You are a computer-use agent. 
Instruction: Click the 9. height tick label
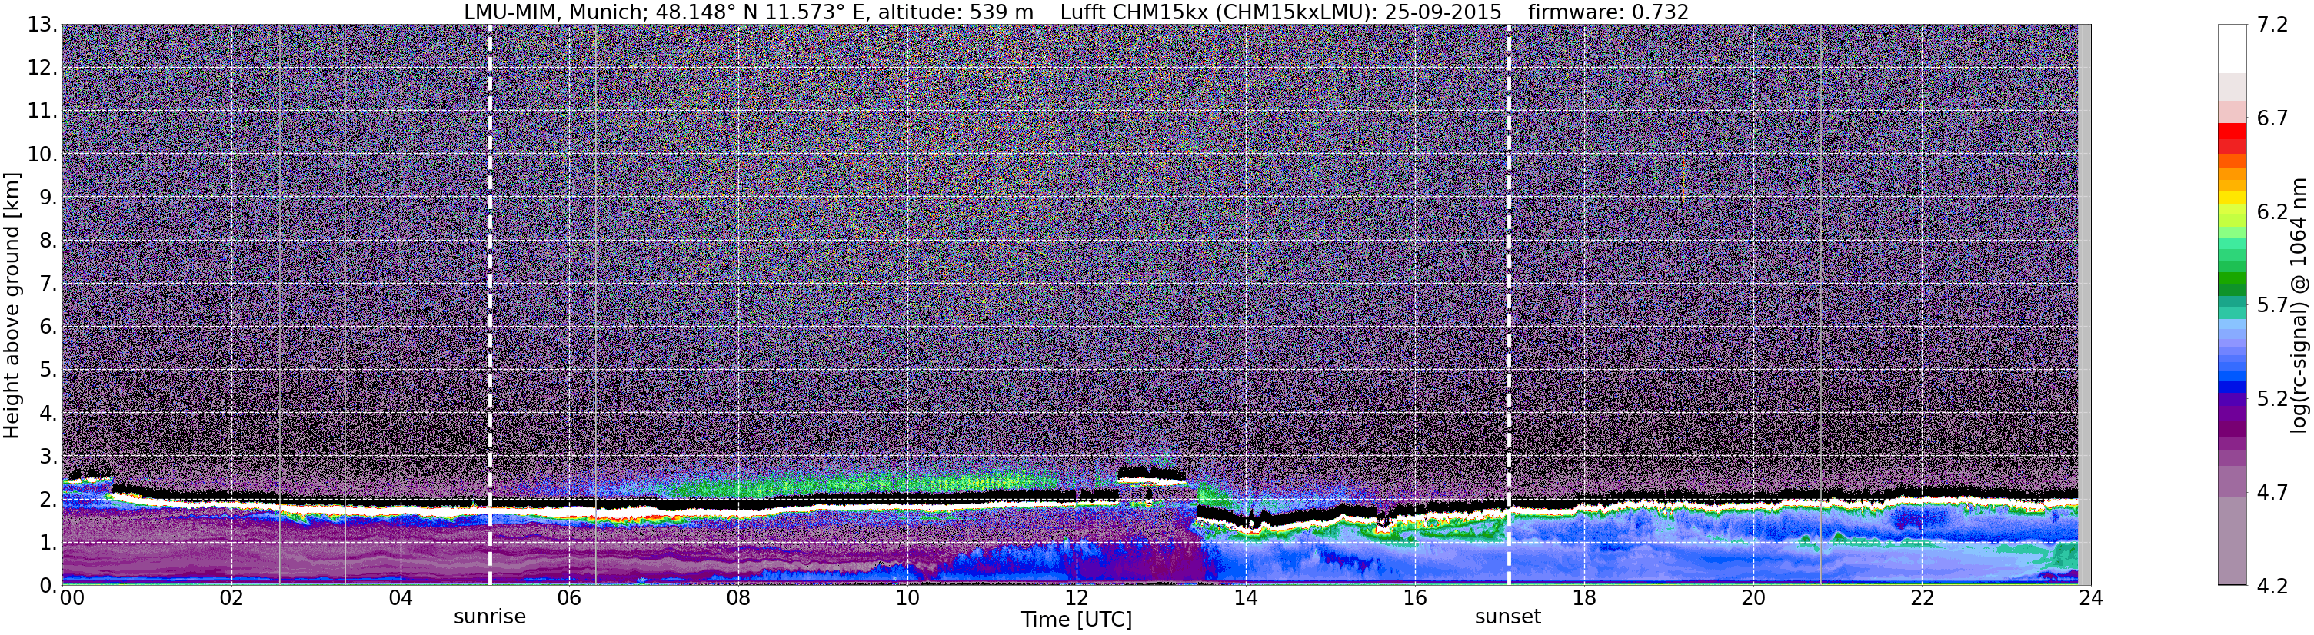[x=48, y=197]
